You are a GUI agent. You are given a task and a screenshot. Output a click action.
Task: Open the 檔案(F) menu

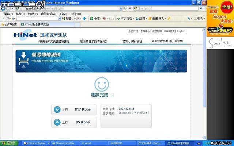pyautogui.click(x=8, y=14)
